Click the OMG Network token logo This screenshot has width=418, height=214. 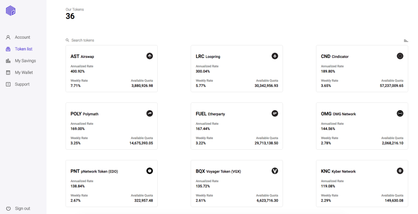click(400, 114)
